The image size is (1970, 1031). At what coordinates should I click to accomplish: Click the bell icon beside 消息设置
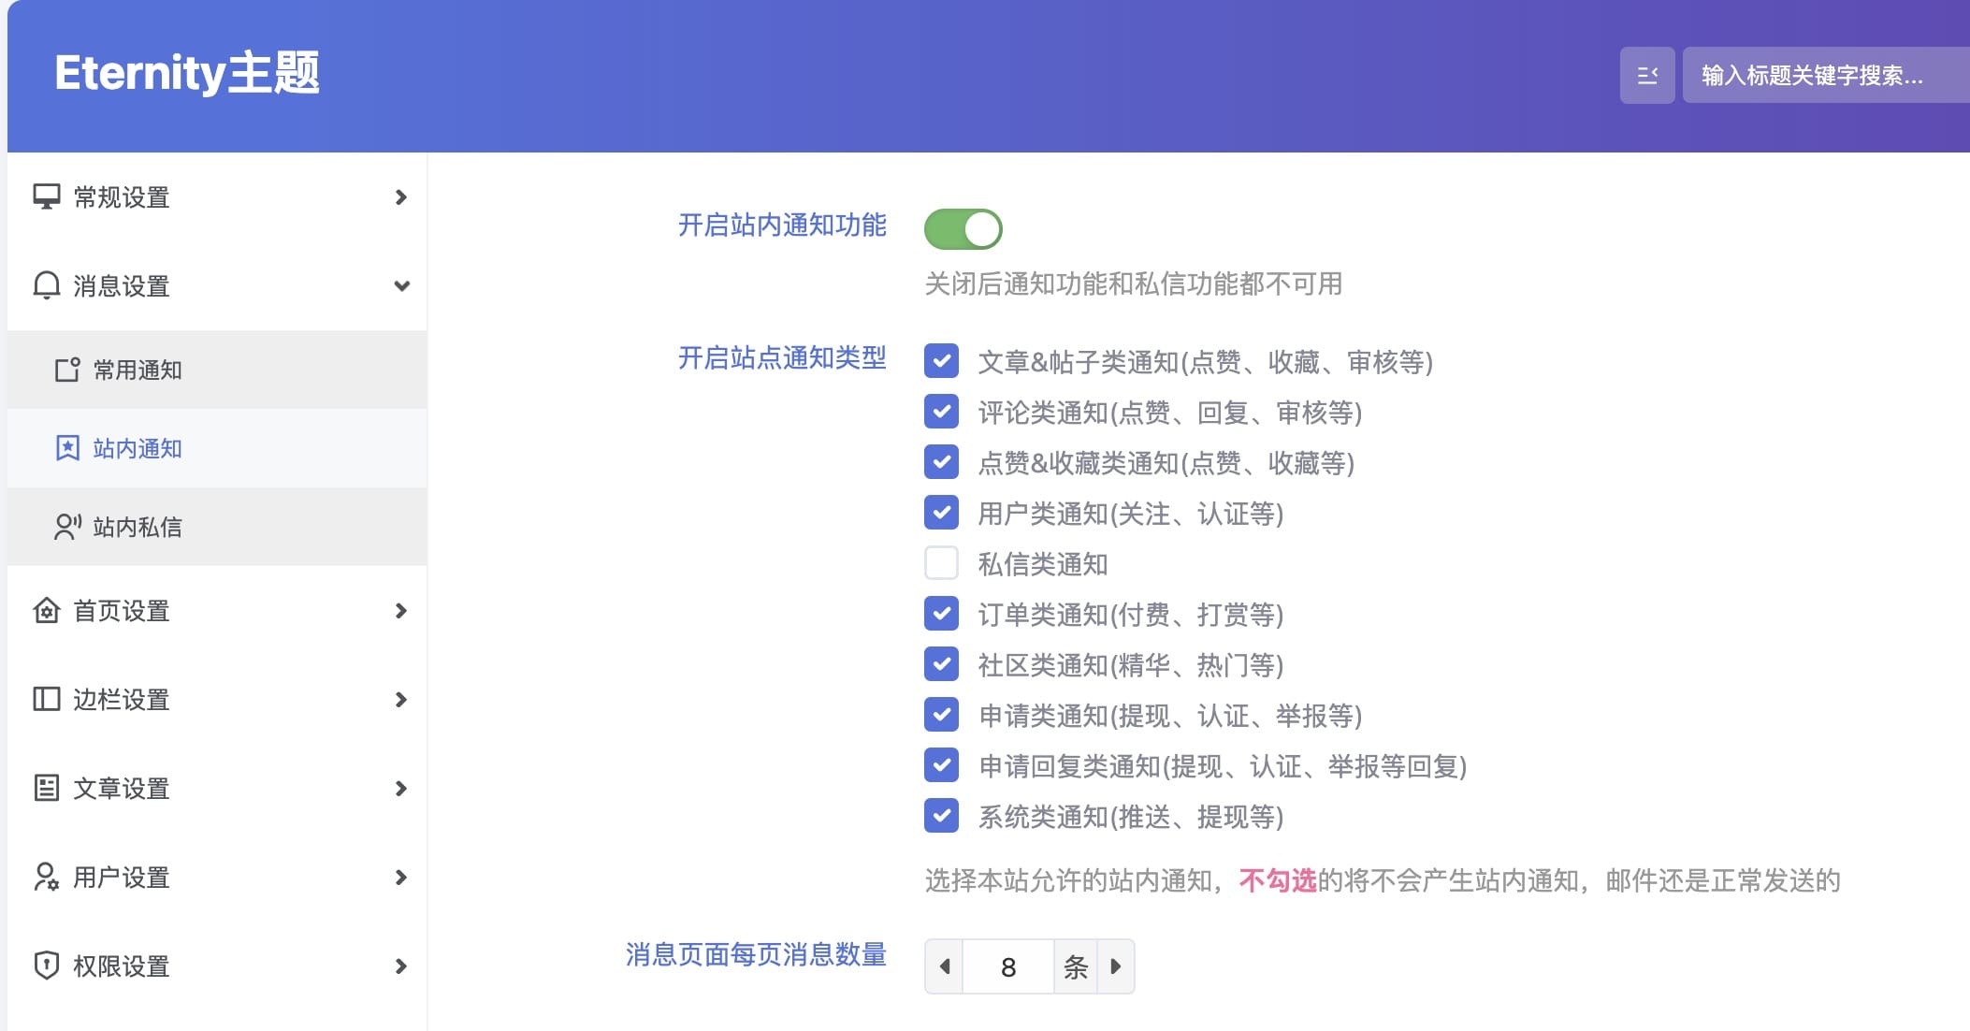coord(46,285)
